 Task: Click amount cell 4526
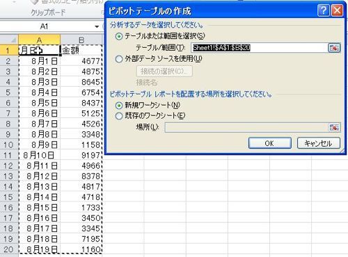81,124
